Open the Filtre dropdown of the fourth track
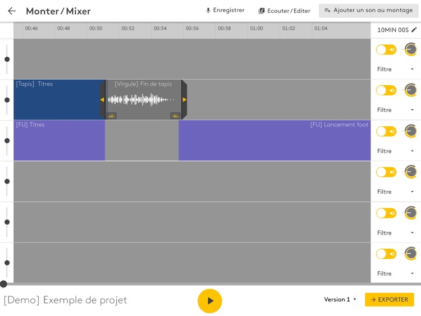Viewport: 421px width, 316px height. click(x=396, y=192)
